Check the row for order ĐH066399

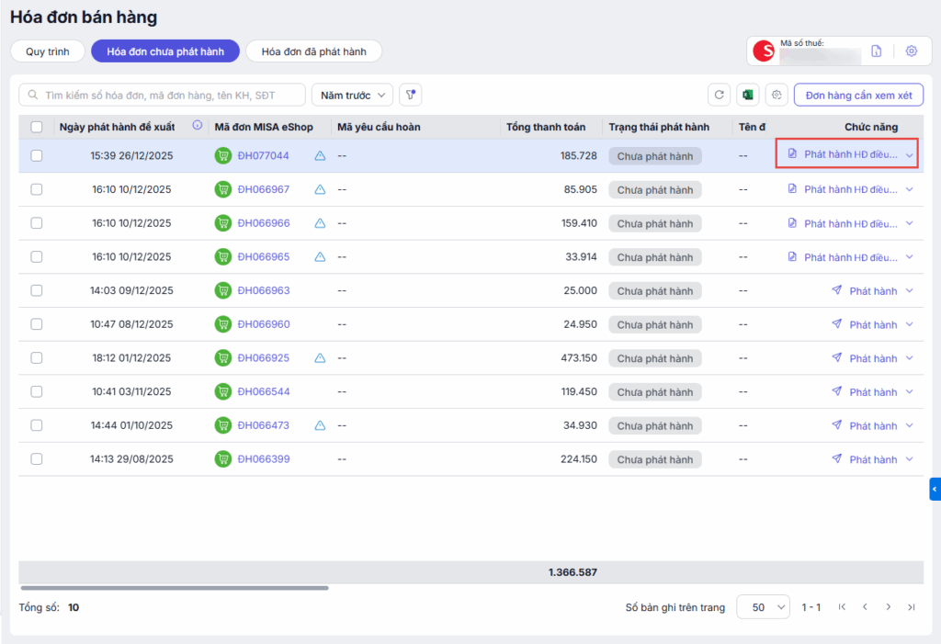point(37,459)
